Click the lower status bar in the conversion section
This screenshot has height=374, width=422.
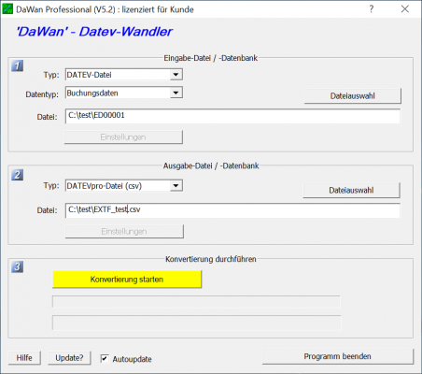tap(197, 323)
